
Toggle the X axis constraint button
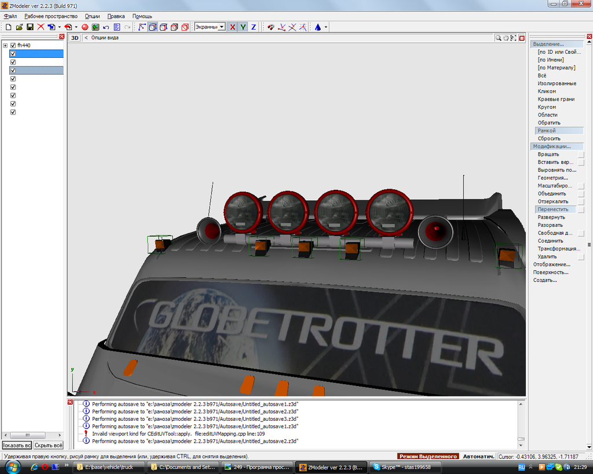point(233,27)
